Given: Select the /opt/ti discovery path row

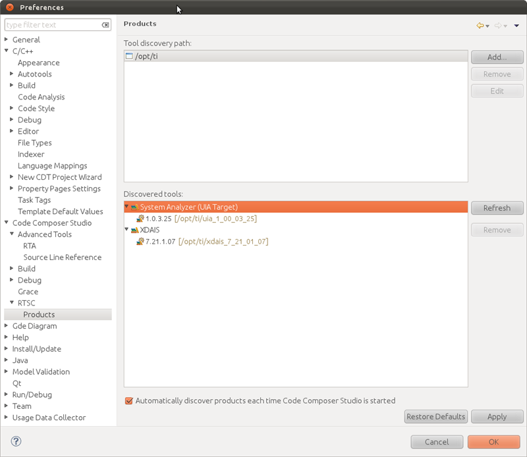Looking at the screenshot, I should pyautogui.click(x=296, y=56).
